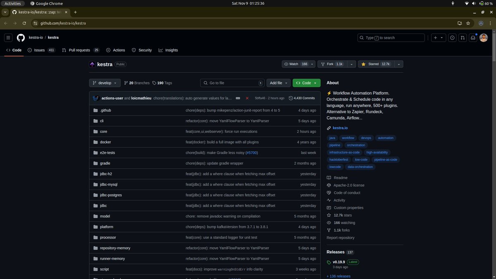Click the java topic tag
The image size is (496, 279).
pyautogui.click(x=332, y=138)
